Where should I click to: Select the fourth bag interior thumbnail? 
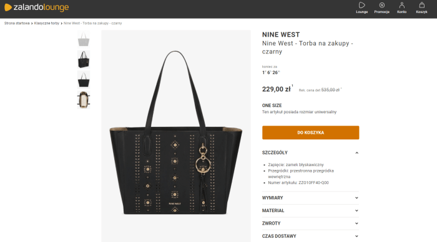[84, 100]
